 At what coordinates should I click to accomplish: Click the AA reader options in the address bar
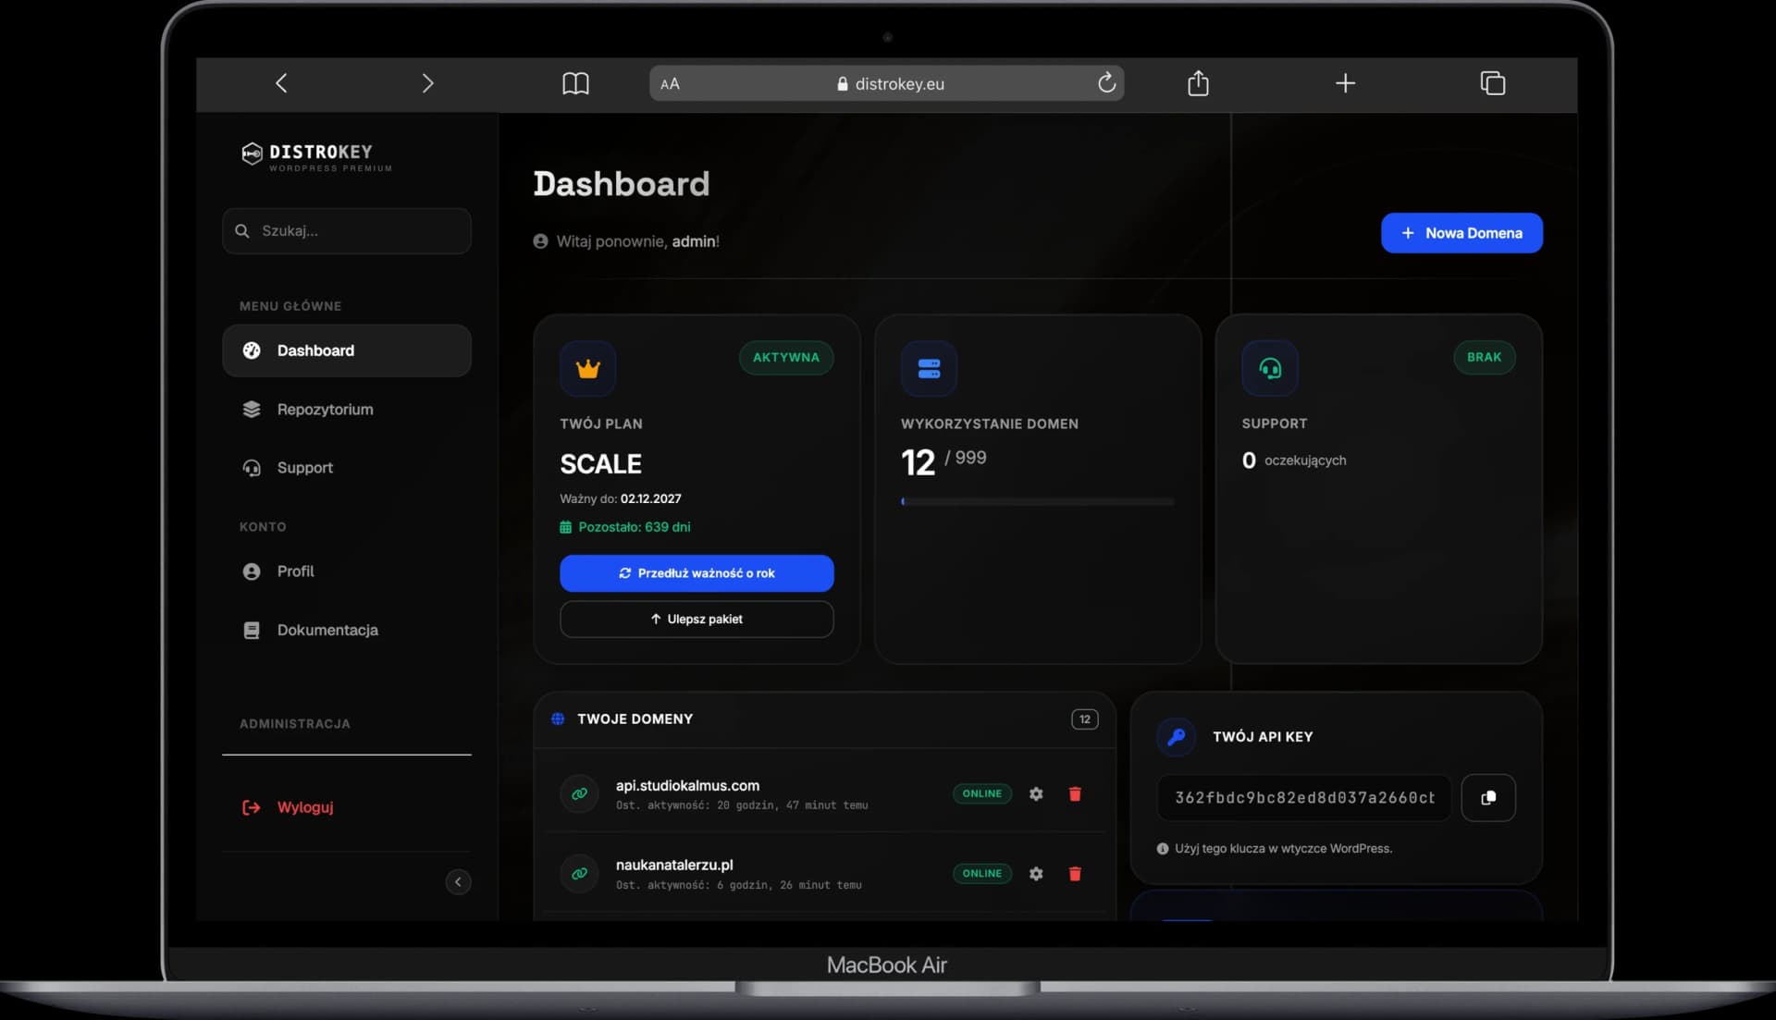coord(670,84)
